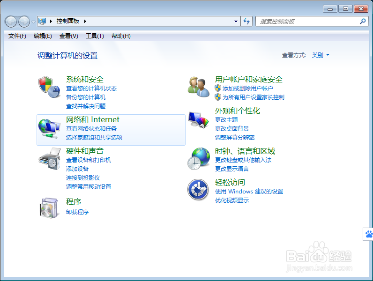
Task: Open the System and Security shield icon
Action: pos(49,87)
